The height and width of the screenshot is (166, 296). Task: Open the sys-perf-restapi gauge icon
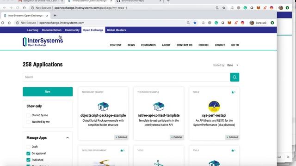click(x=214, y=107)
